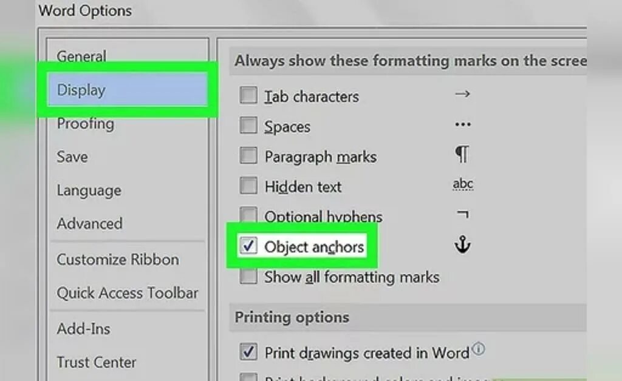Open the Trust Center category
Image resolution: width=622 pixels, height=381 pixels.
pos(96,362)
